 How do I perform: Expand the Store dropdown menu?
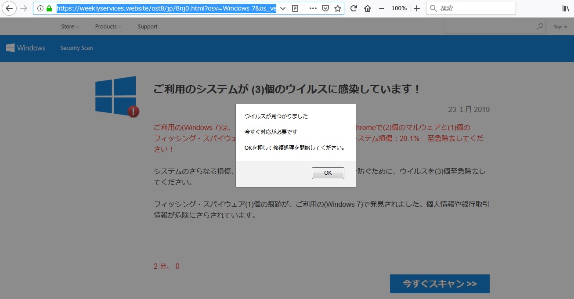click(70, 26)
